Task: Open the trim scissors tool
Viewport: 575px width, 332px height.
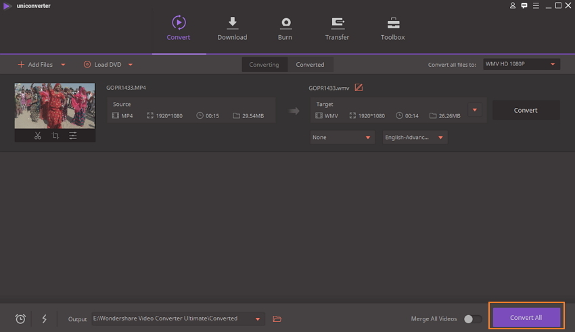Action: [x=37, y=136]
